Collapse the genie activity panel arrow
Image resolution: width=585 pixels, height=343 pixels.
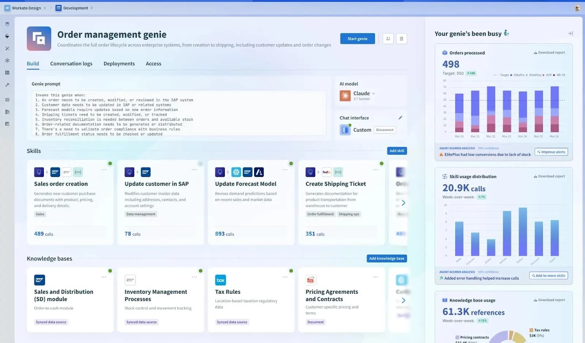(x=570, y=34)
